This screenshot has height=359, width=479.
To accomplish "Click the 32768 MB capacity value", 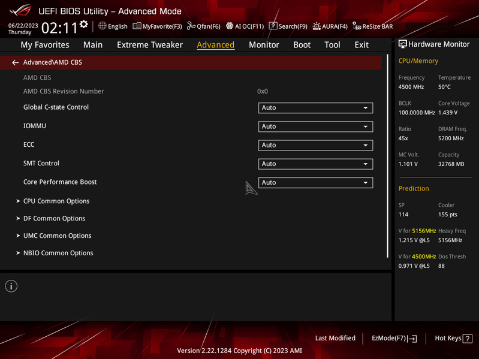I will [x=451, y=164].
